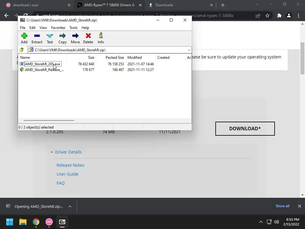This screenshot has width=305, height=229.
Task: Click the Chrome taskbar icon
Action: pos(36,222)
